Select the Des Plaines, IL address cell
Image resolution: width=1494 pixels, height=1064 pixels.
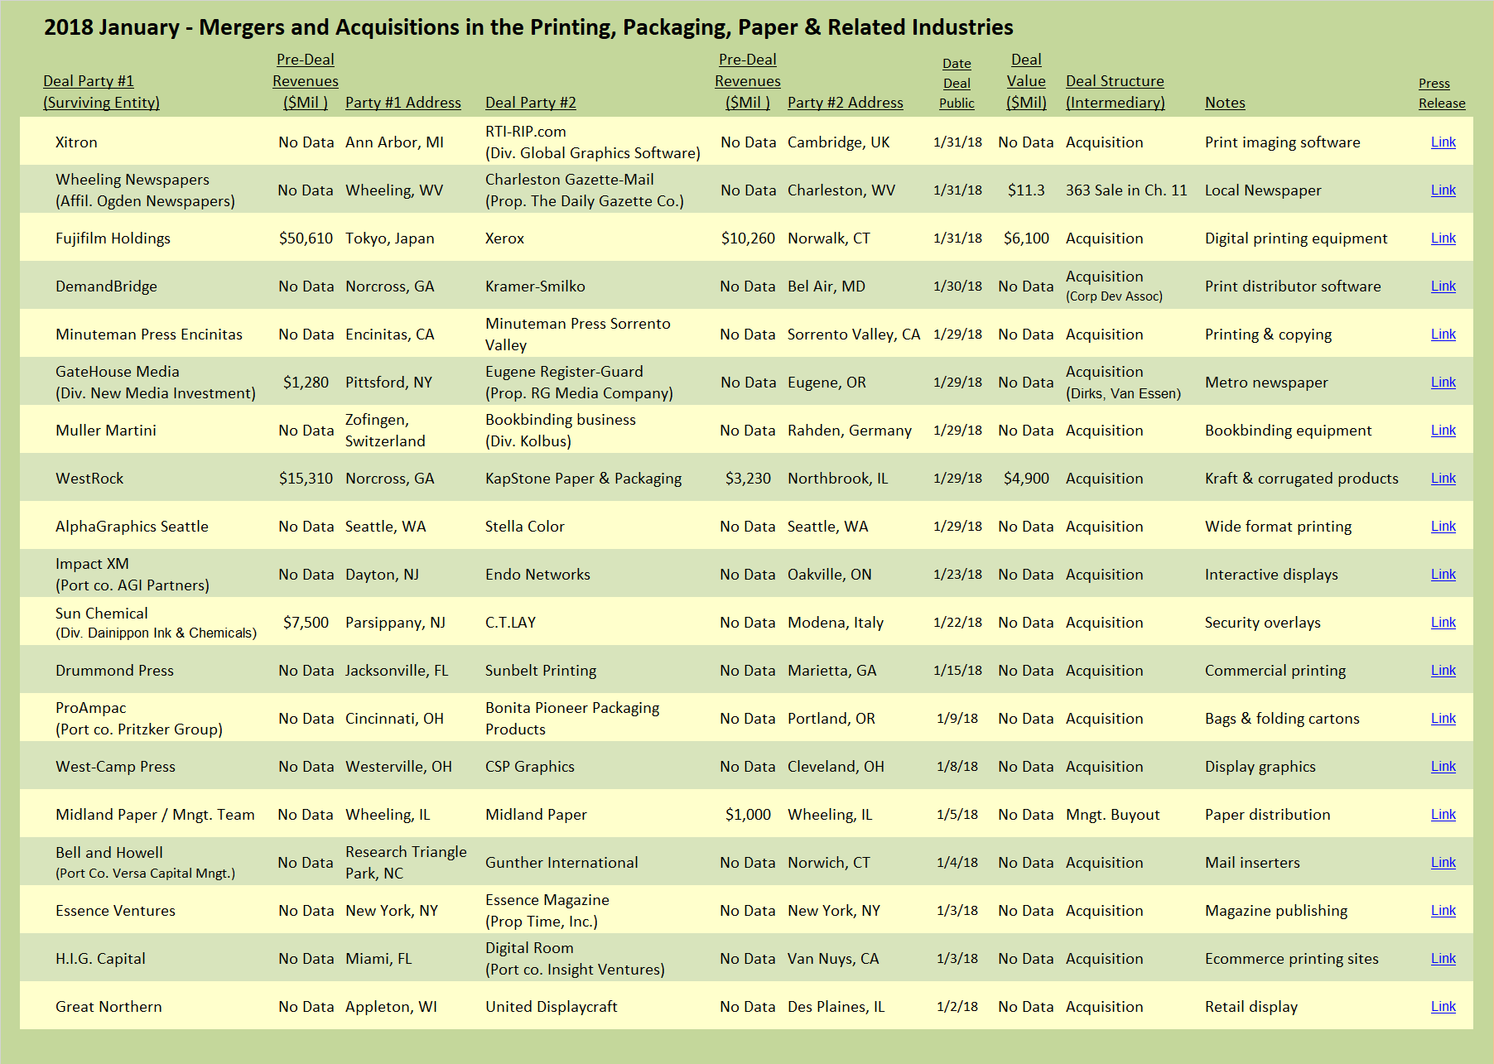tap(836, 1007)
